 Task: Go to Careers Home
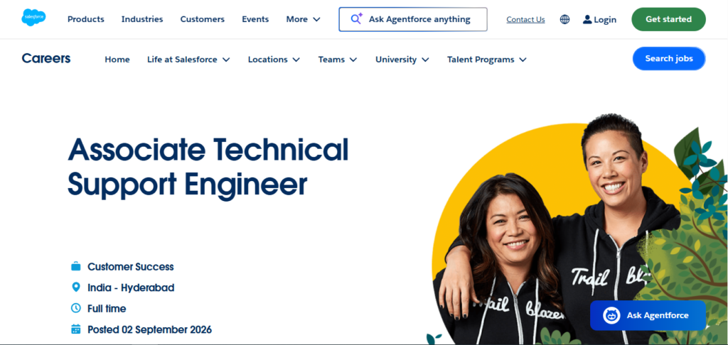click(117, 60)
